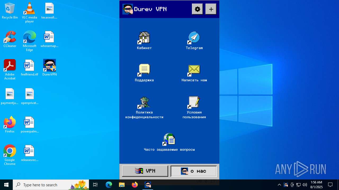The height and width of the screenshot is (190, 339).
Task: Select Recycle Bin on desktop
Action: coord(10,11)
